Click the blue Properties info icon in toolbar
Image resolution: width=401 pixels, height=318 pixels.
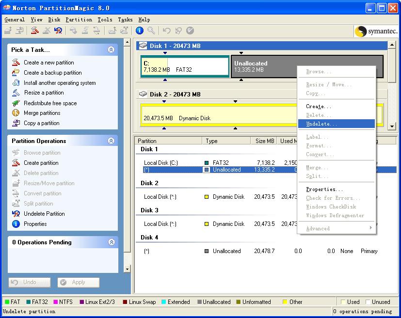click(x=140, y=31)
